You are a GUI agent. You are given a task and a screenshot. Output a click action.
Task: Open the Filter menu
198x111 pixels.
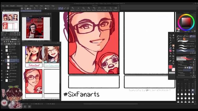click(41, 6)
